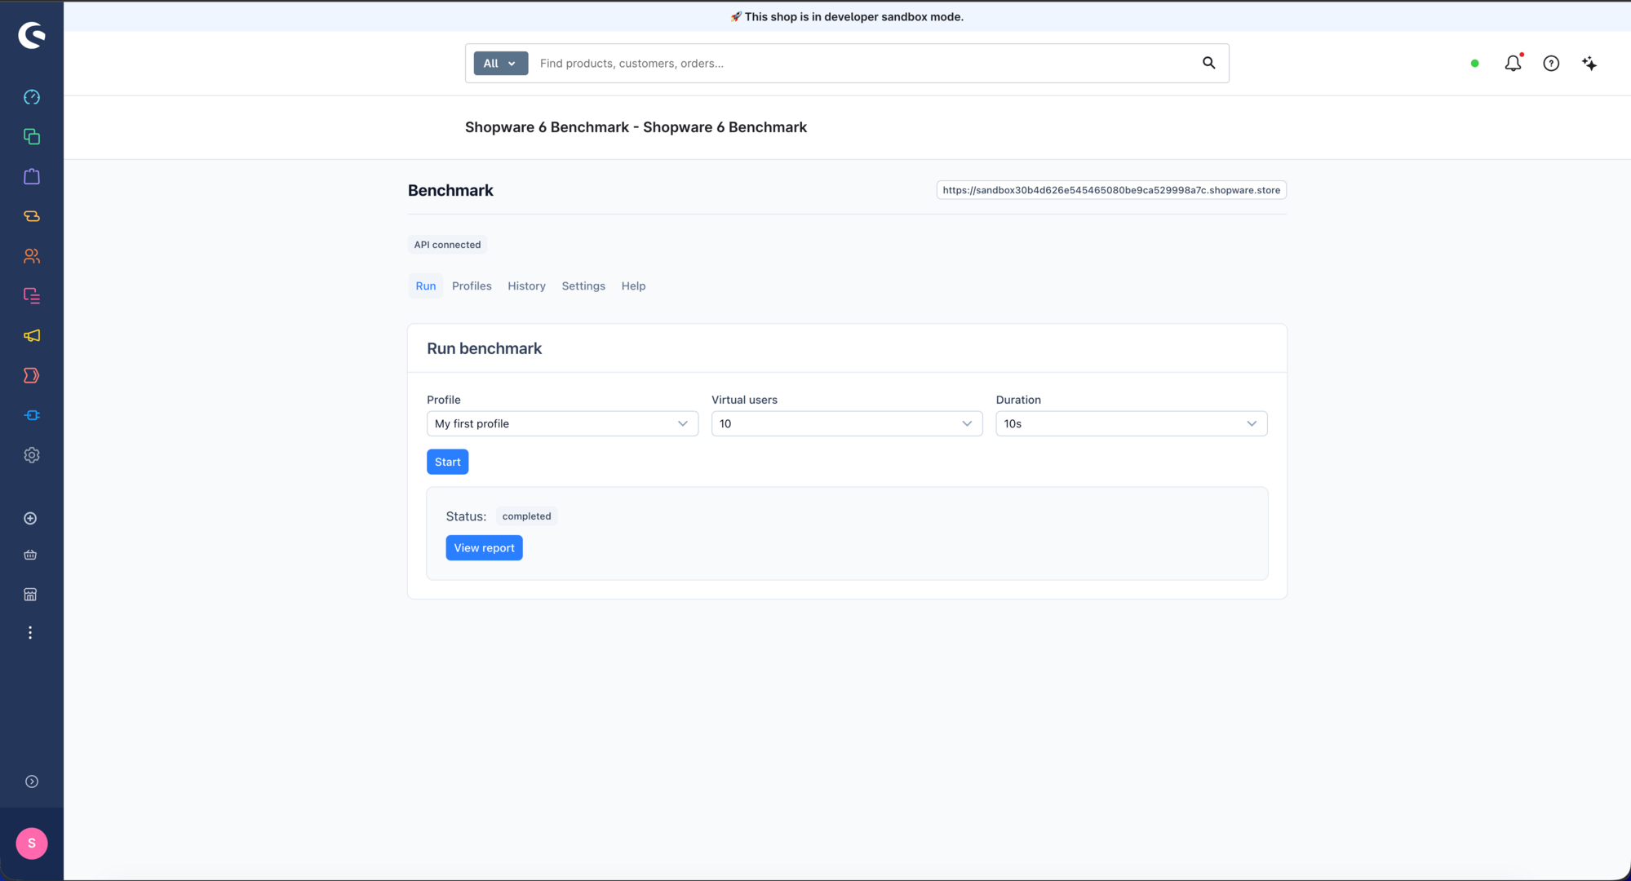Click the Benchmark page heading

(x=450, y=191)
